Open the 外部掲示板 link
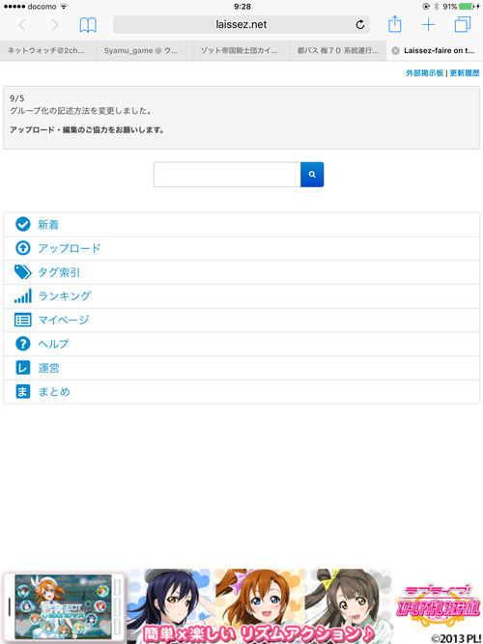Image resolution: width=483 pixels, height=644 pixels. pyautogui.click(x=425, y=73)
